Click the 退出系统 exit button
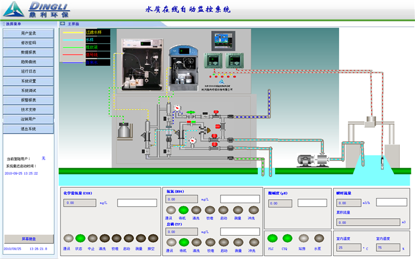This screenshot has height=259, width=415. (29, 129)
